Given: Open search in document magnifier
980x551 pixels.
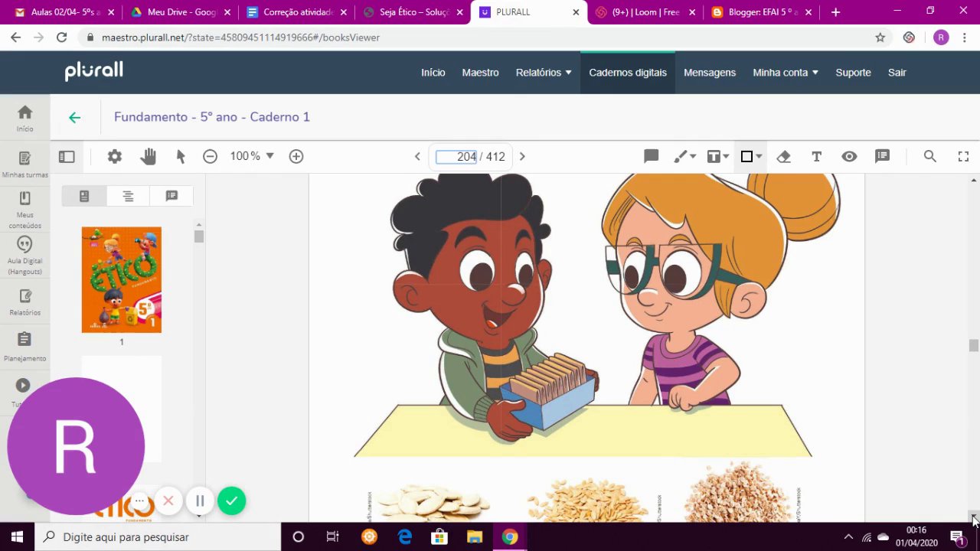Looking at the screenshot, I should (929, 156).
